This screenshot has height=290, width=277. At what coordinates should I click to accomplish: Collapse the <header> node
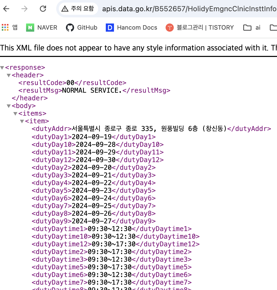(x=9, y=76)
